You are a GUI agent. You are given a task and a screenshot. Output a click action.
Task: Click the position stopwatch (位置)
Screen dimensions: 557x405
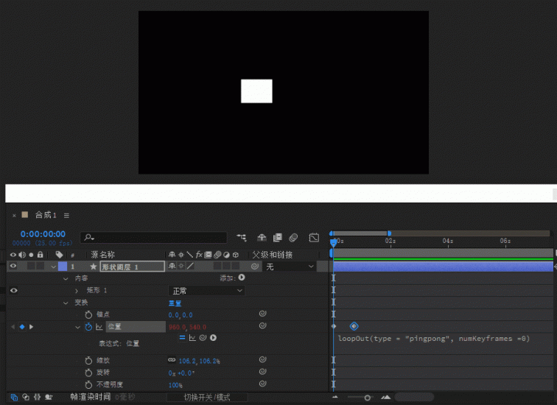click(x=88, y=327)
